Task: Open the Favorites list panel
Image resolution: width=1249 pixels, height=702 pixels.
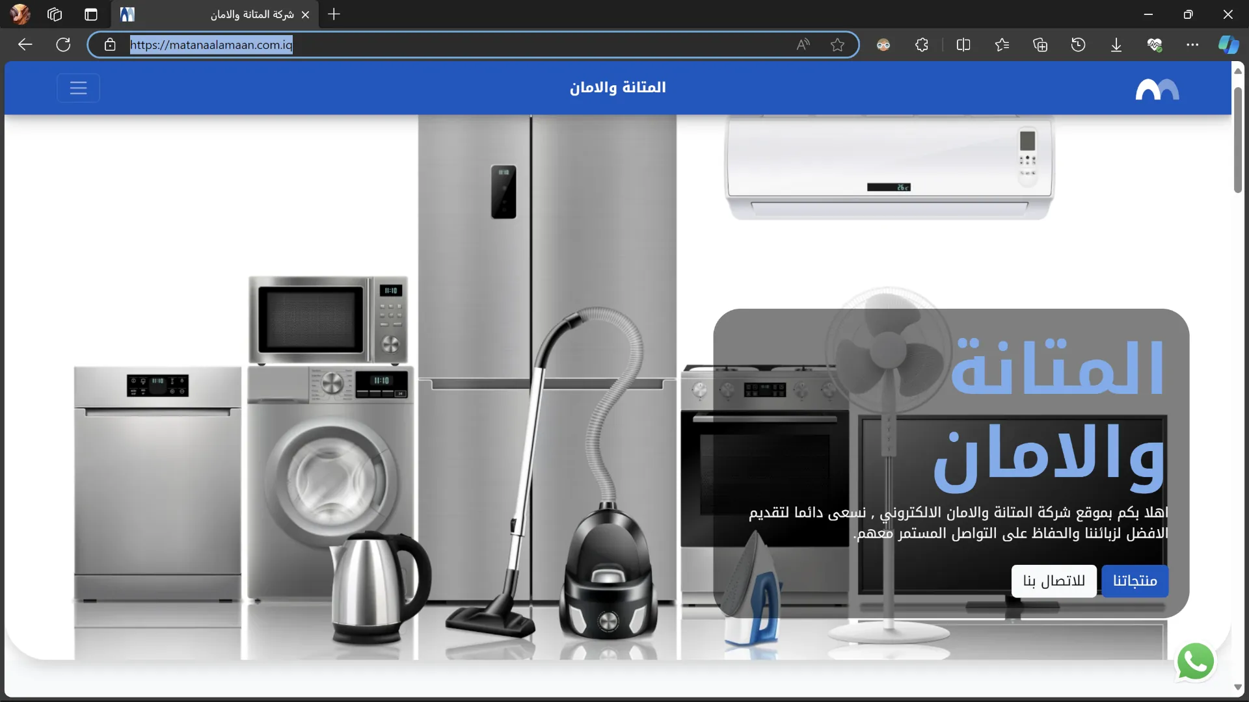Action: pos(1002,45)
